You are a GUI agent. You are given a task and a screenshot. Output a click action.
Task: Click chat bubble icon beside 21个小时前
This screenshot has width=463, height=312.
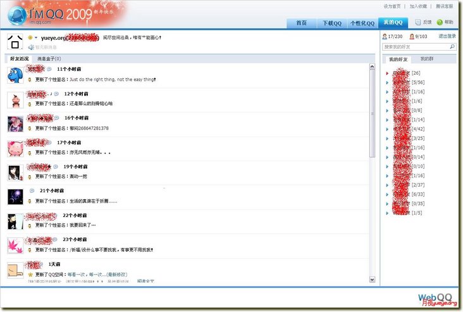pos(32,190)
